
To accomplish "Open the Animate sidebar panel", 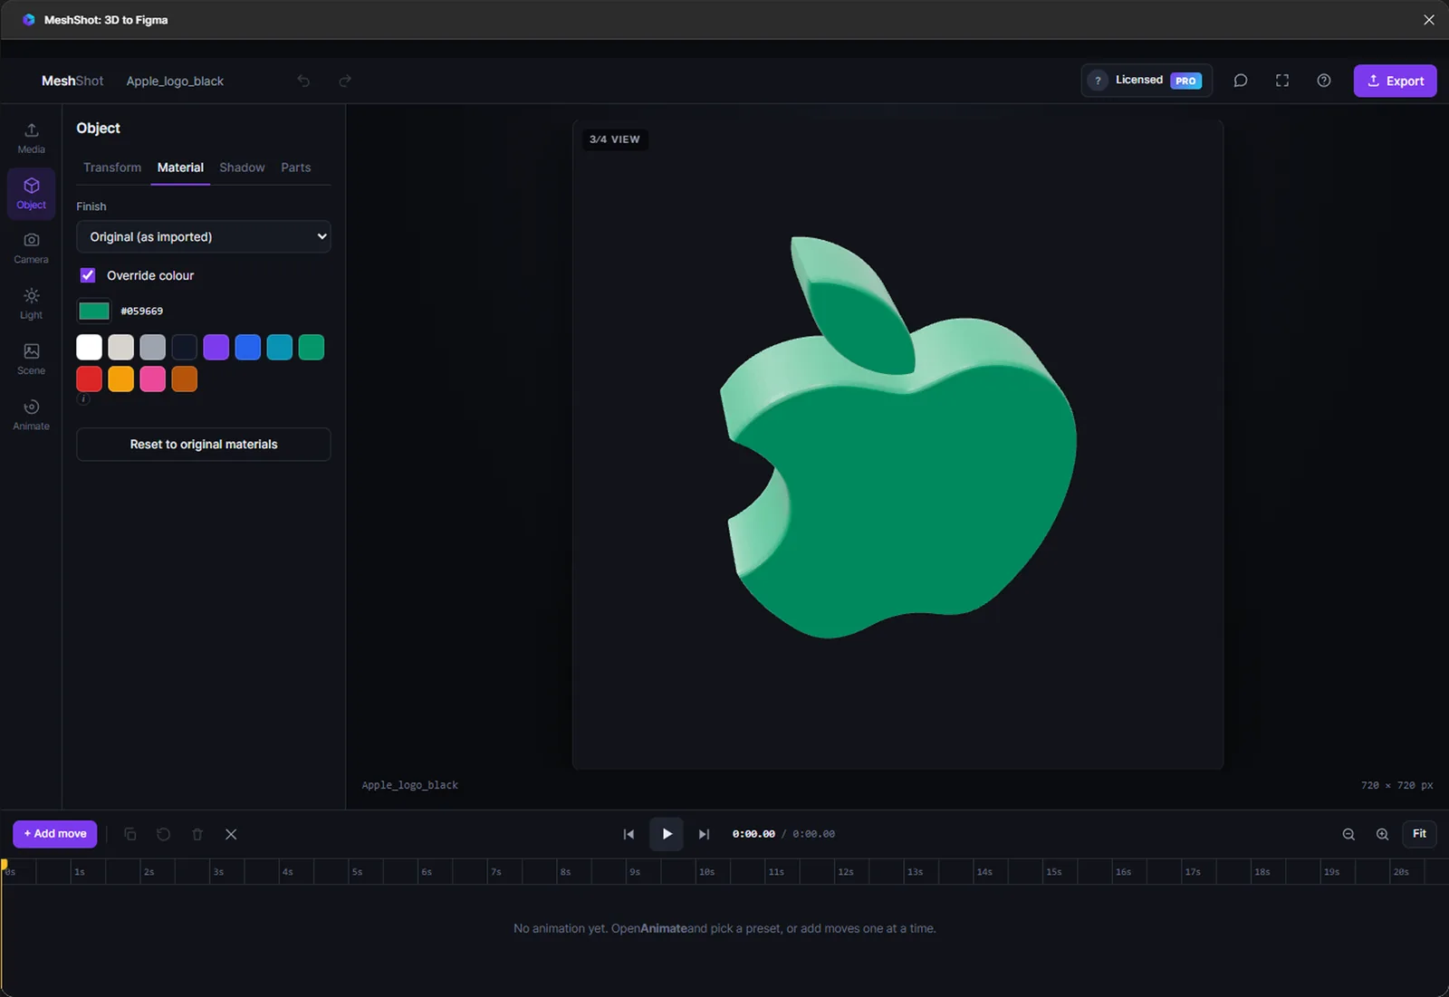I will point(31,415).
